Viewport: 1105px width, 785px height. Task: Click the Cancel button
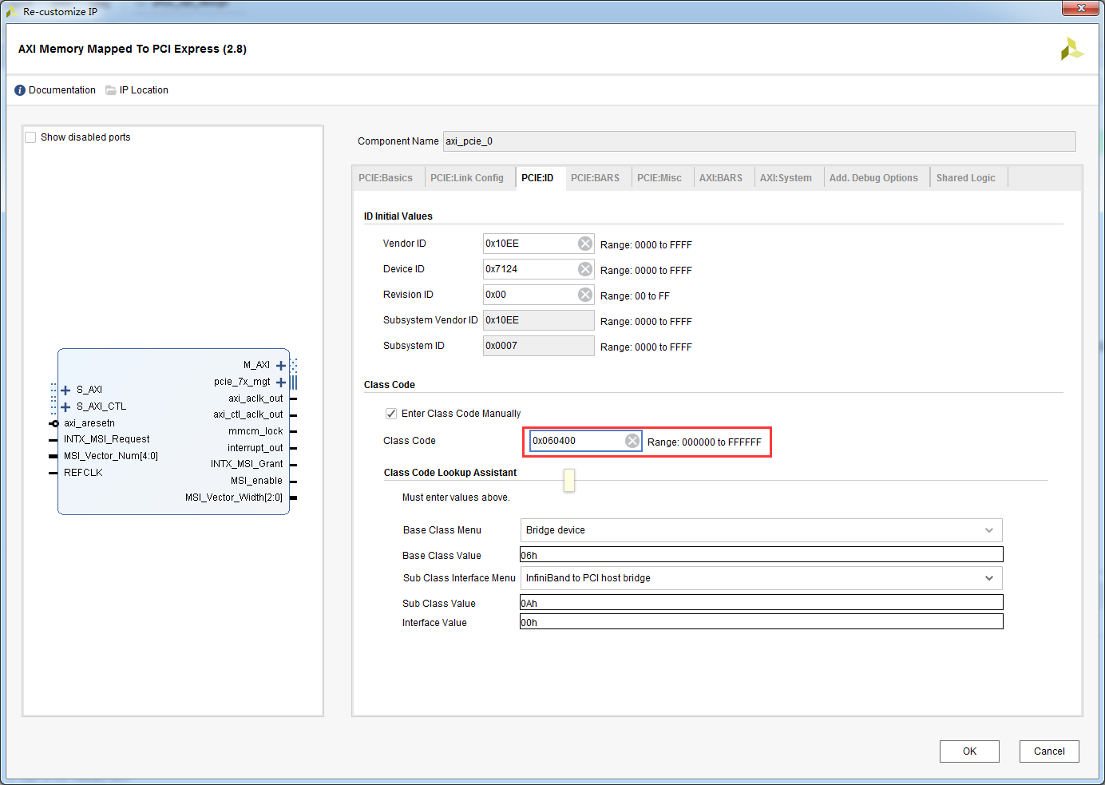(x=1049, y=751)
